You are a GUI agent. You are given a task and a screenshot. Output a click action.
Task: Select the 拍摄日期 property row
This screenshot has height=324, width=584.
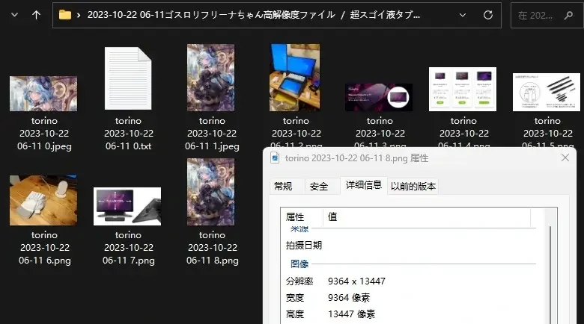point(411,245)
